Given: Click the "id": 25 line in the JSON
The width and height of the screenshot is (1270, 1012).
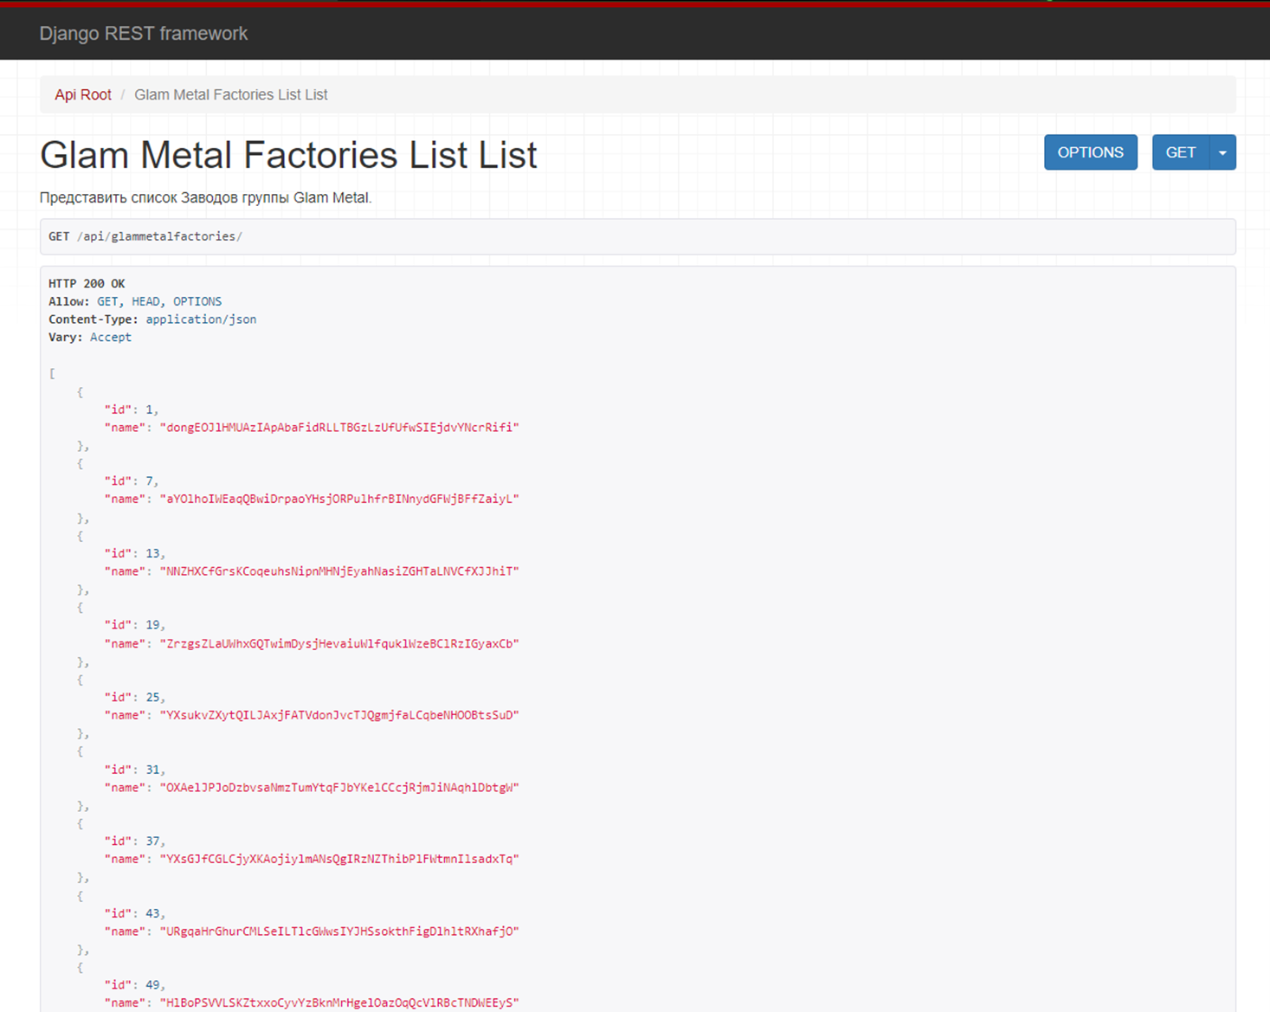Looking at the screenshot, I should click(x=135, y=698).
